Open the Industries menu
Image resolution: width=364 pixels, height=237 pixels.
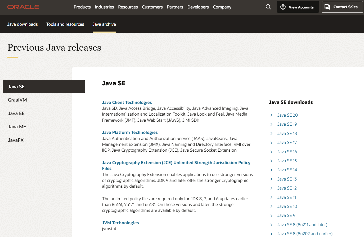(x=104, y=7)
